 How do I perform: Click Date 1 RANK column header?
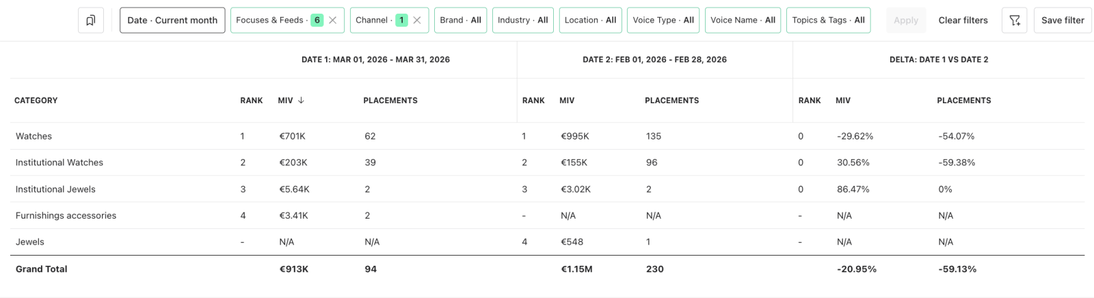pos(252,100)
